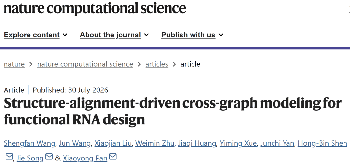Select author Yiming Xue
The image size is (350, 165).
pos(238,144)
